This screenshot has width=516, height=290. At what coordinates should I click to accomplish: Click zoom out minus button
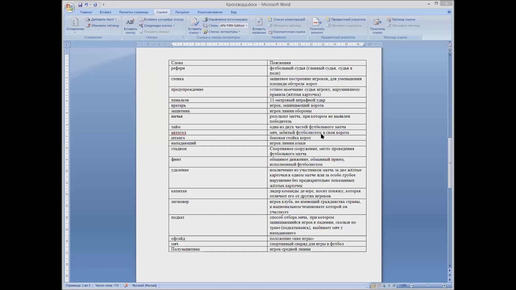(x=411, y=286)
